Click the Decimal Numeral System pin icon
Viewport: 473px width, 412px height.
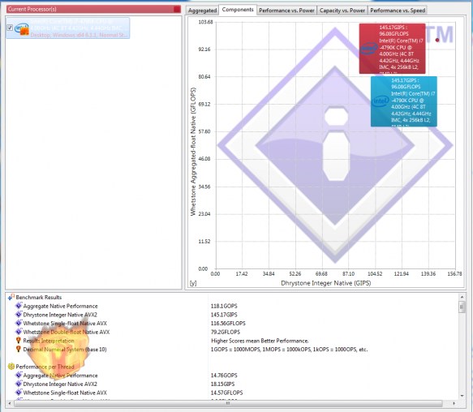(x=19, y=350)
